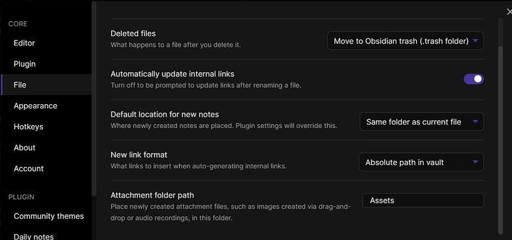
Task: Open the Editor settings section
Action: tap(46, 43)
